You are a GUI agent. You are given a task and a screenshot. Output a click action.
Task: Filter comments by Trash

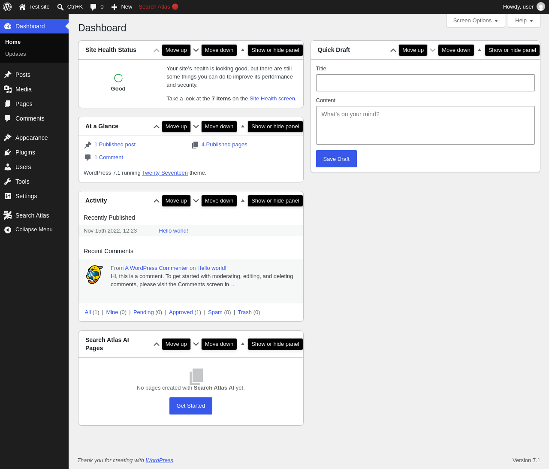pos(244,312)
